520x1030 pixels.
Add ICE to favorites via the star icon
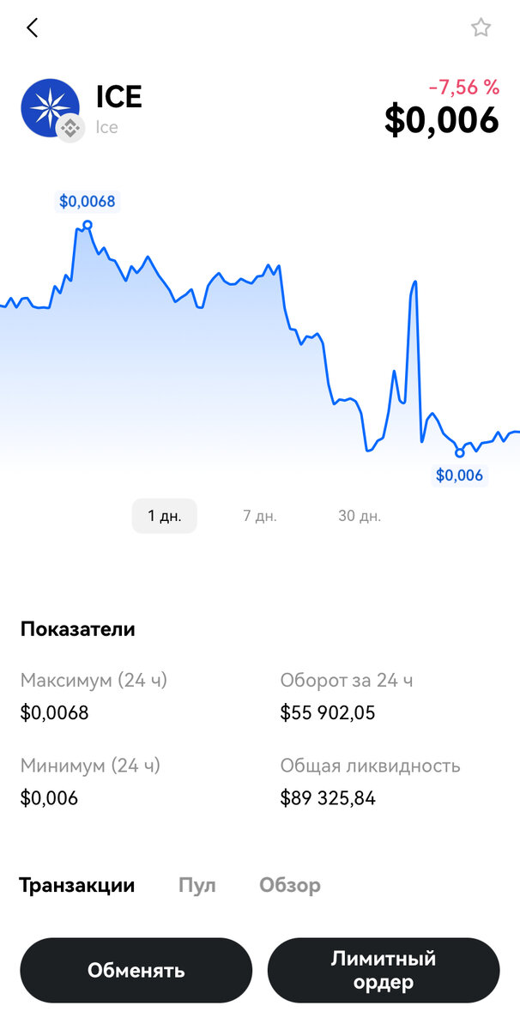coord(481,27)
